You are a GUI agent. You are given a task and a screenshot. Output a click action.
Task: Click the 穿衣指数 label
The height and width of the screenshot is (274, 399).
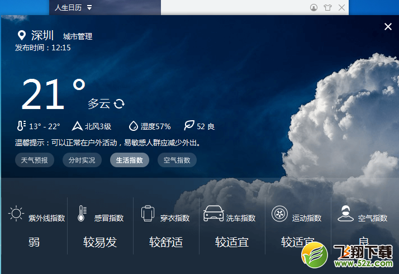175,218
